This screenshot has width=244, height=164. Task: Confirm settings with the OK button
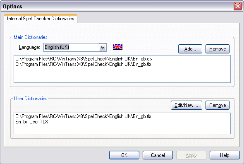pyautogui.click(x=124, y=155)
